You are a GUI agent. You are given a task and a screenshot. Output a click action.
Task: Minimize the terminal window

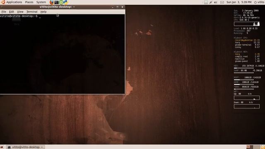click(113, 7)
